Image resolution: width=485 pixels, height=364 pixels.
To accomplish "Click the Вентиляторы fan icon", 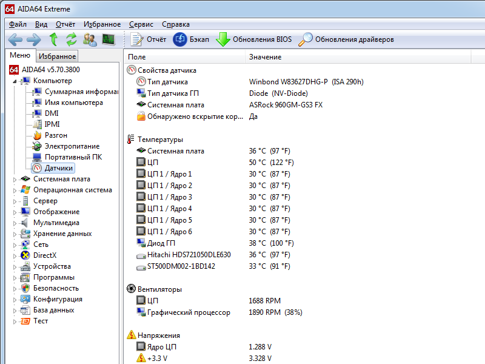I will (131, 289).
